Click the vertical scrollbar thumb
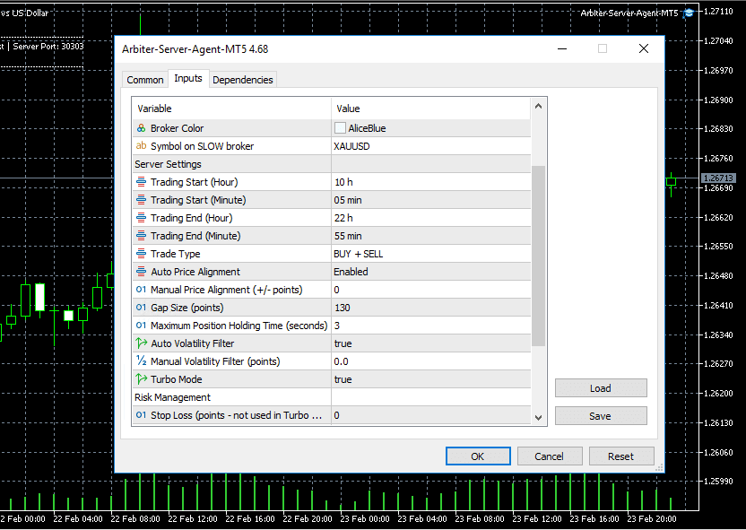Screen dimensions: 746x530 coord(538,256)
